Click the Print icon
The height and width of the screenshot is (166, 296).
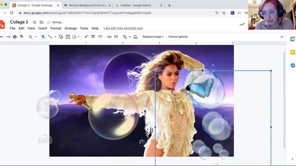pyautogui.click(x=15, y=37)
